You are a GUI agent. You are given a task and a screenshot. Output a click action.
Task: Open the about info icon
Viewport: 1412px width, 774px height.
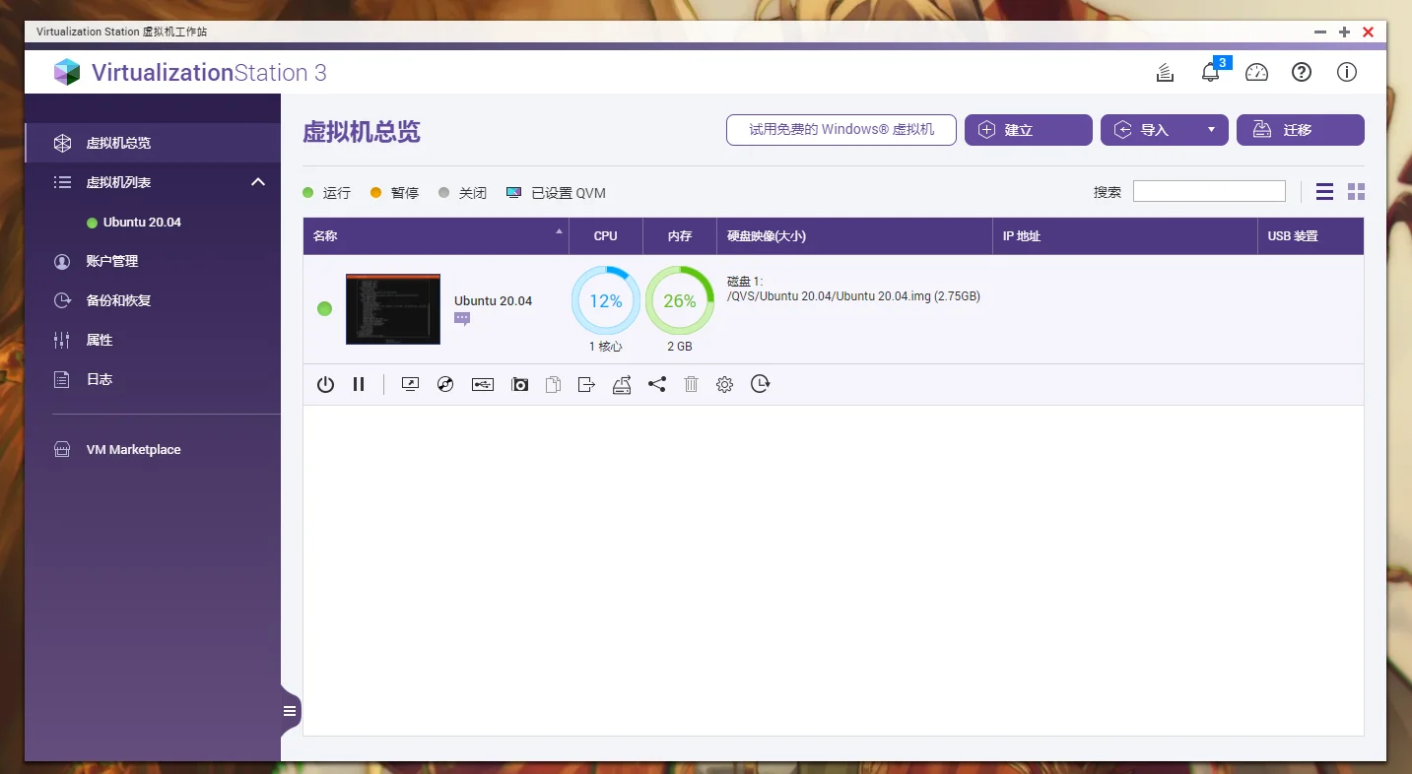tap(1347, 72)
